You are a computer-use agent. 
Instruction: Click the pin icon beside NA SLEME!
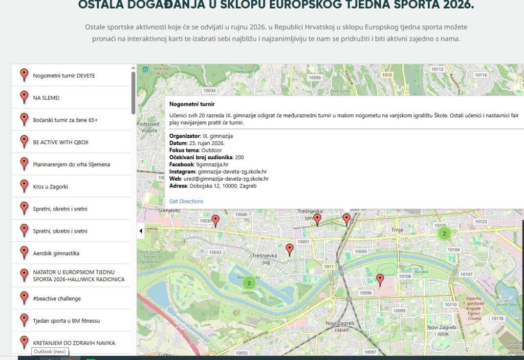click(24, 97)
